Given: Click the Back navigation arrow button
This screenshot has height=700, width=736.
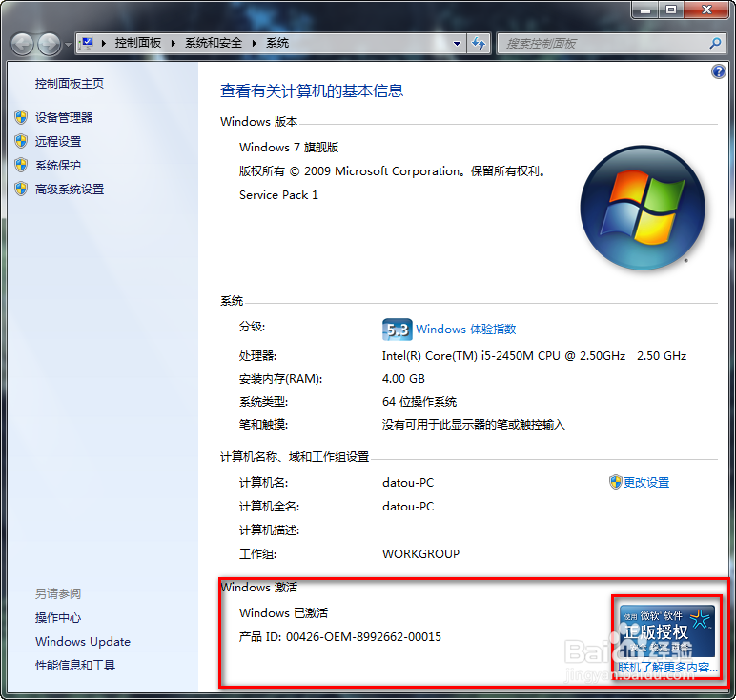Looking at the screenshot, I should (x=22, y=45).
